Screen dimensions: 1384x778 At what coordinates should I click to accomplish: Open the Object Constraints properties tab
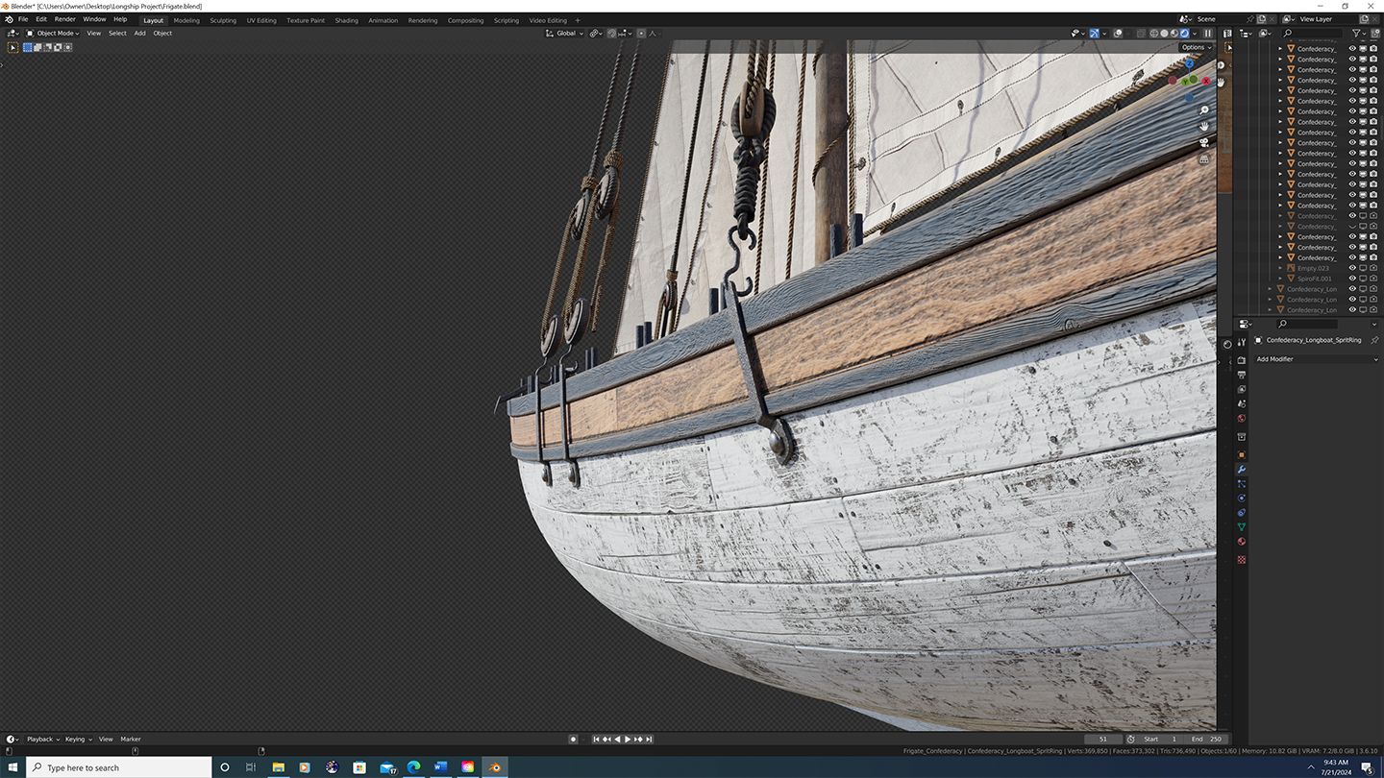pos(1241,512)
